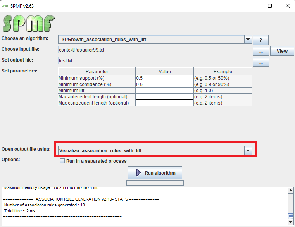Click the Max consequent length value cell
The image size is (295, 227).
point(164,103)
